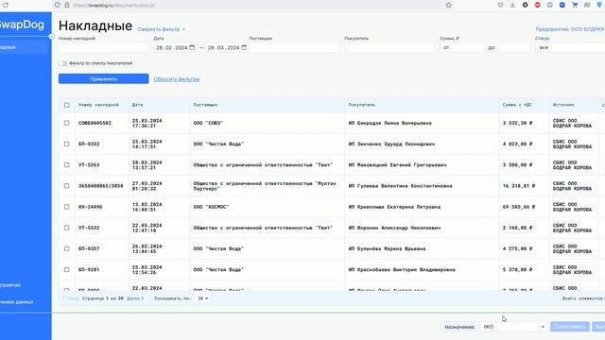Click buyer 'ИП Воронин Александр Николаевич'
This screenshot has height=340, width=605.
click(394, 228)
